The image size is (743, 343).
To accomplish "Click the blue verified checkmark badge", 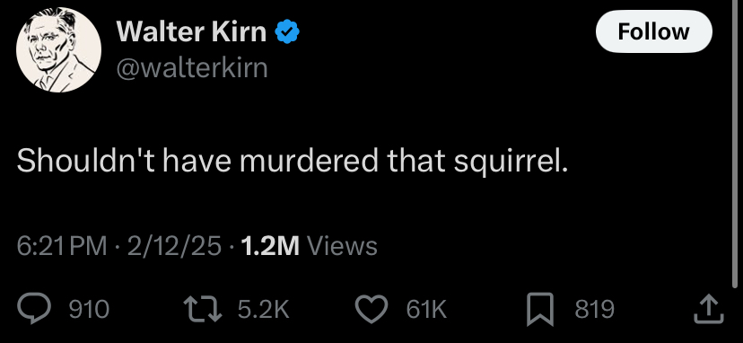I will (287, 31).
